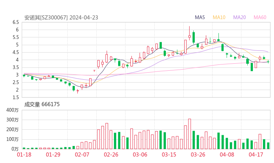Click the MA10 legend label

[x=219, y=17]
